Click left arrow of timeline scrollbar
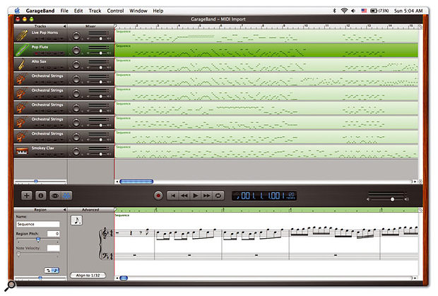This screenshot has height=296, width=438. pos(117,182)
